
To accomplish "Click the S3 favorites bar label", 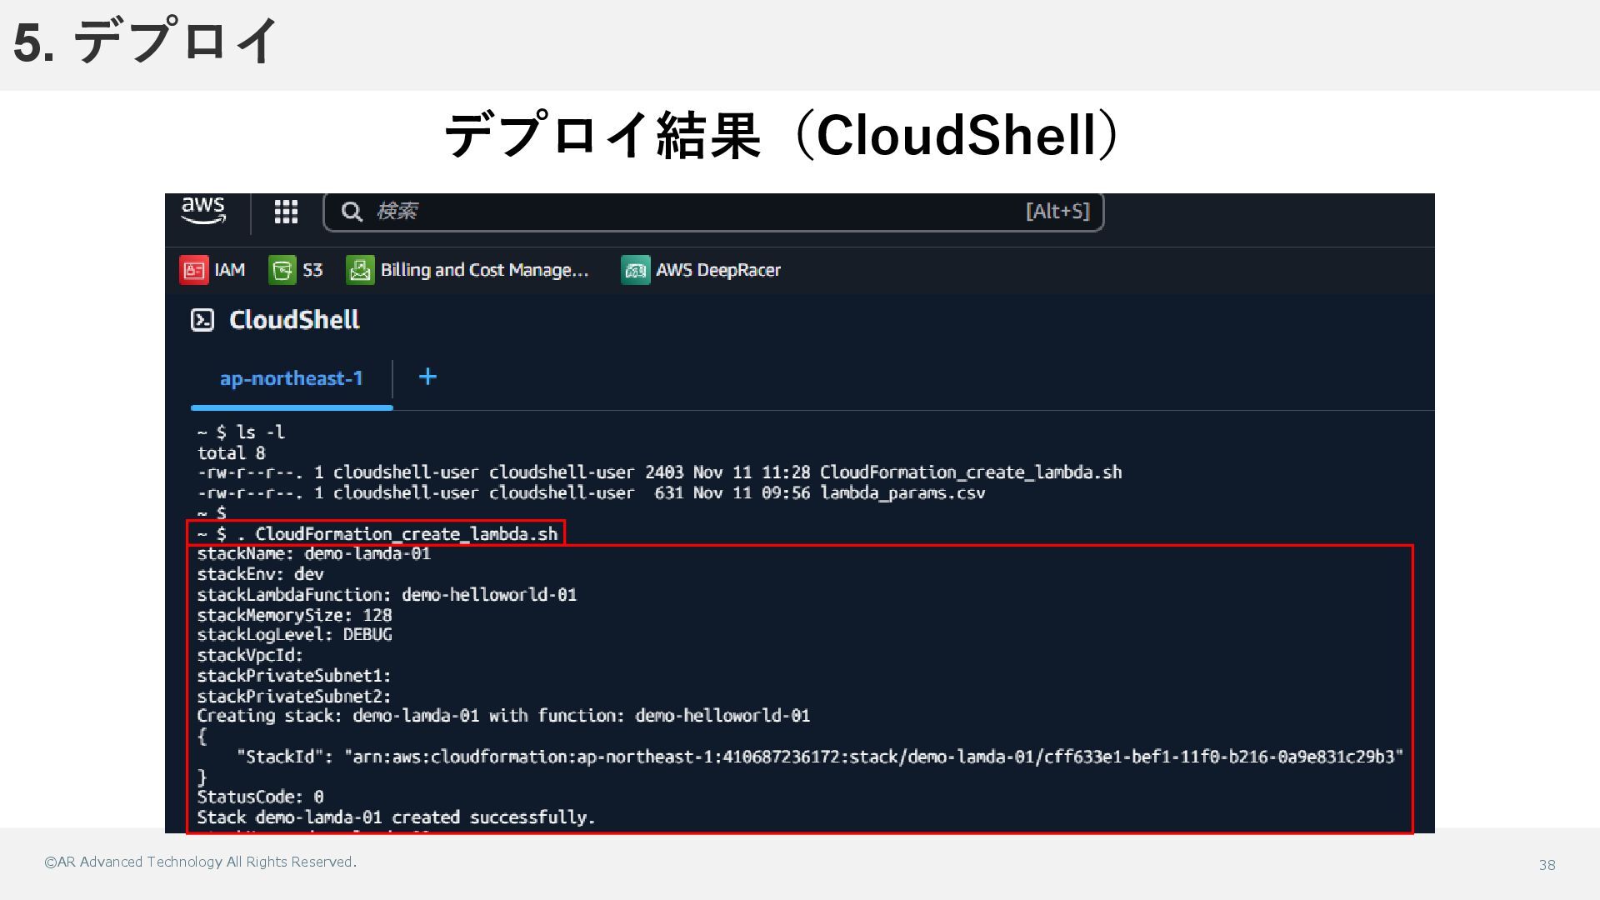I will (312, 270).
